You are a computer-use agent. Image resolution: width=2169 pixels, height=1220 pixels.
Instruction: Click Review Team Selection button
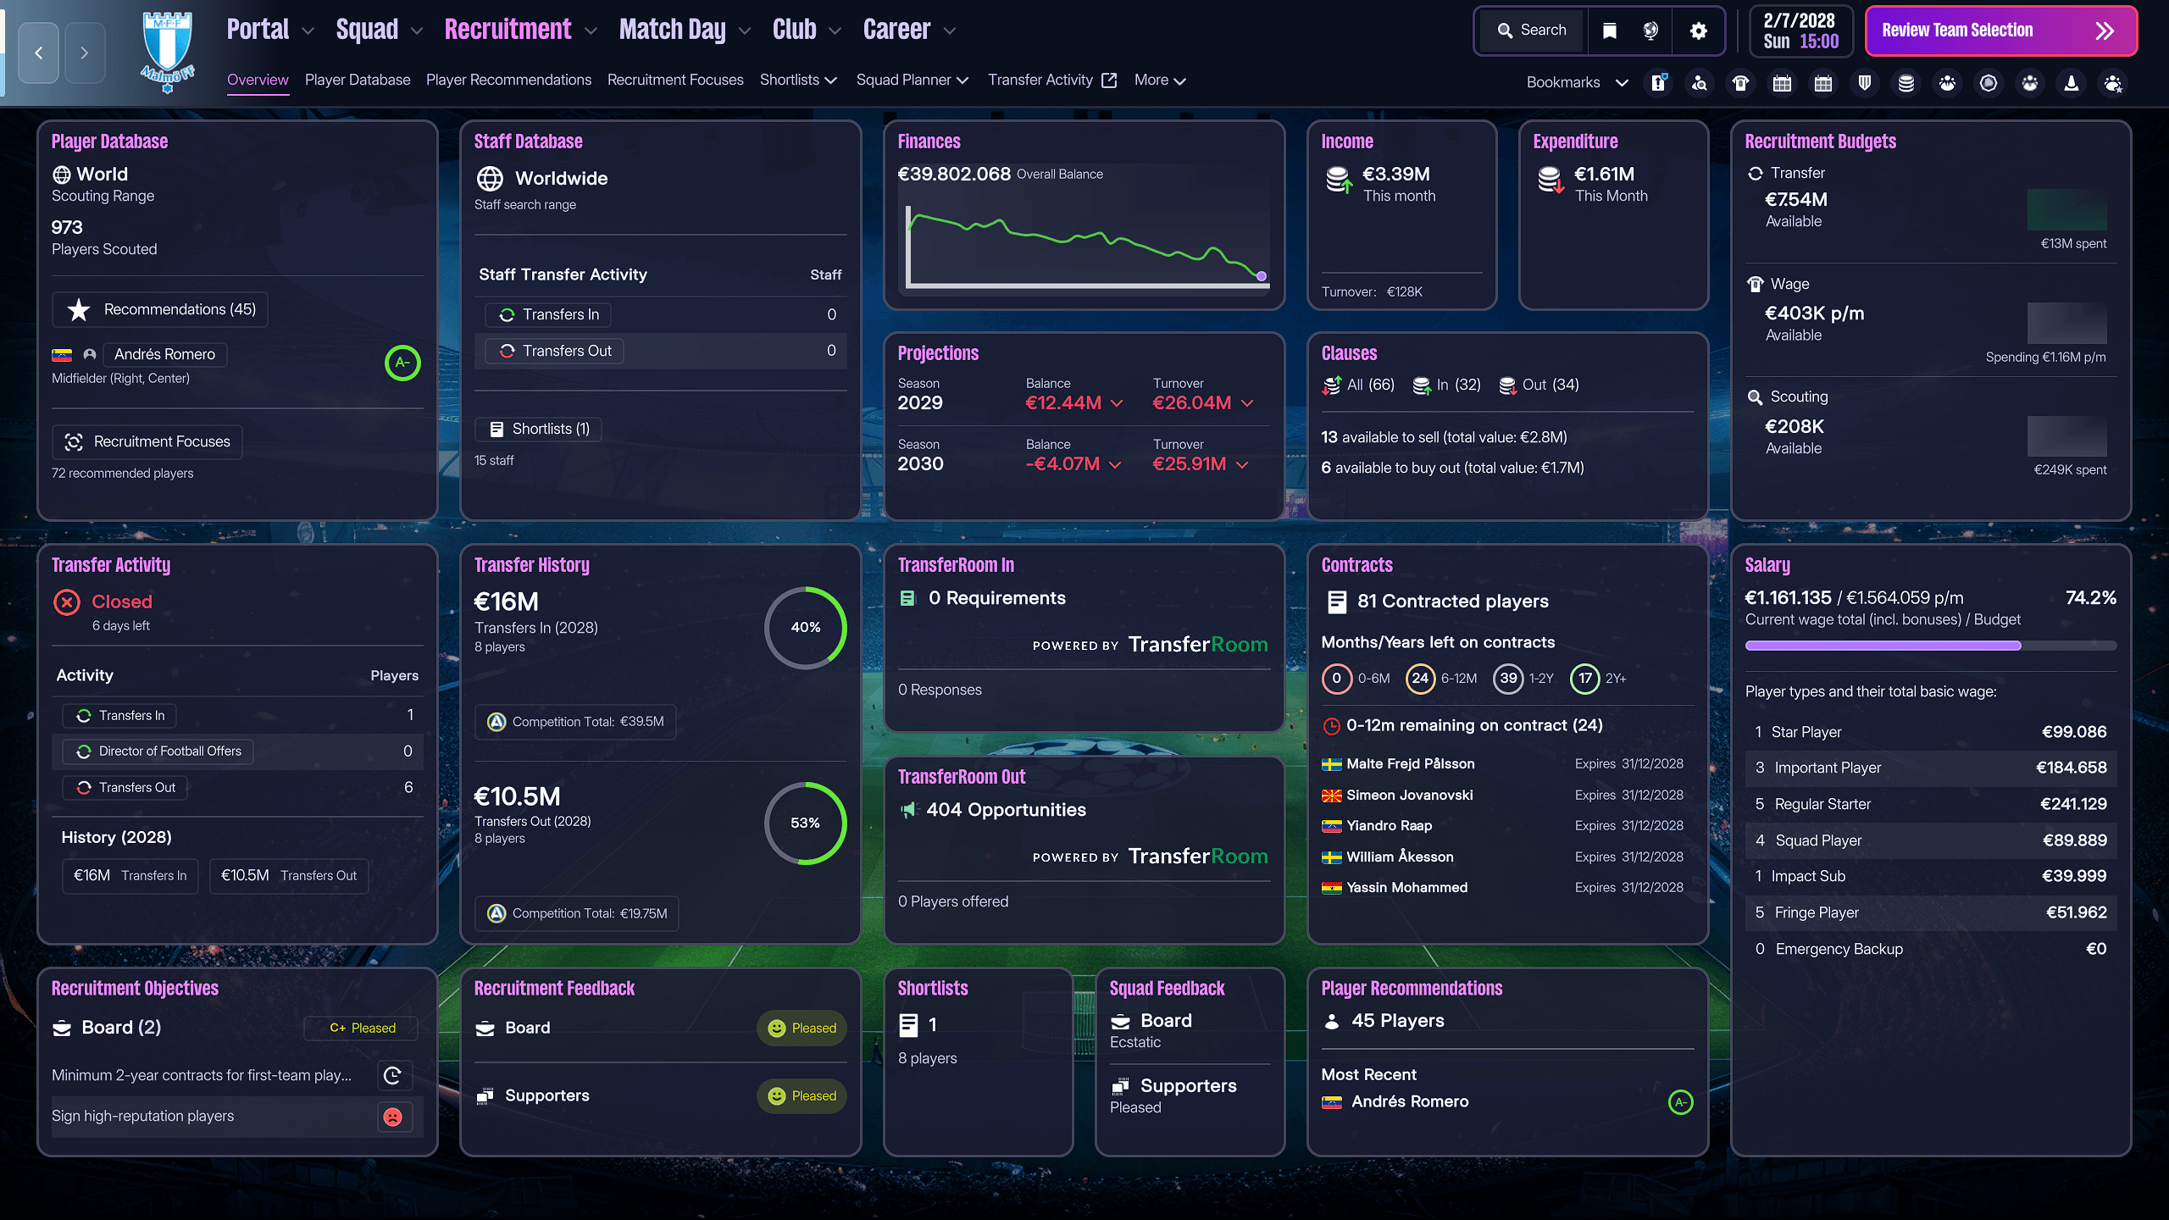tap(2000, 30)
